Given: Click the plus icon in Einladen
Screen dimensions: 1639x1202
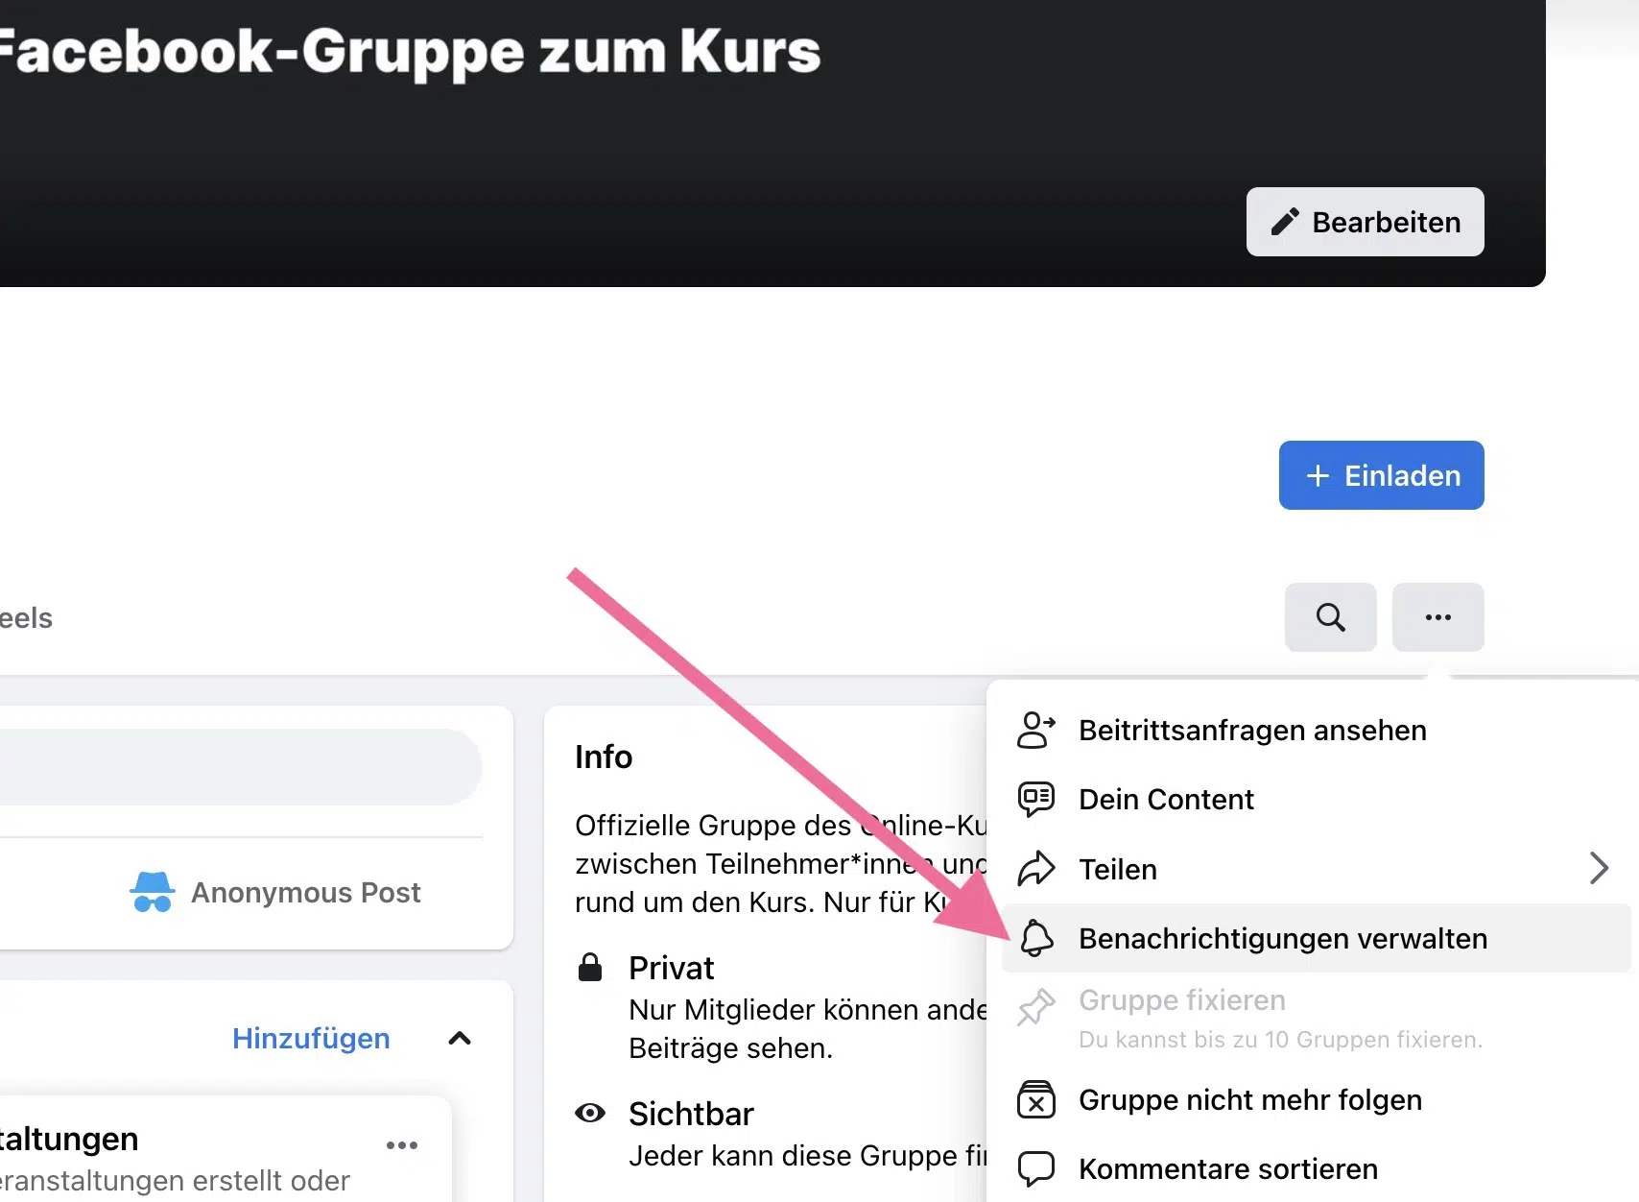Looking at the screenshot, I should click(x=1318, y=475).
